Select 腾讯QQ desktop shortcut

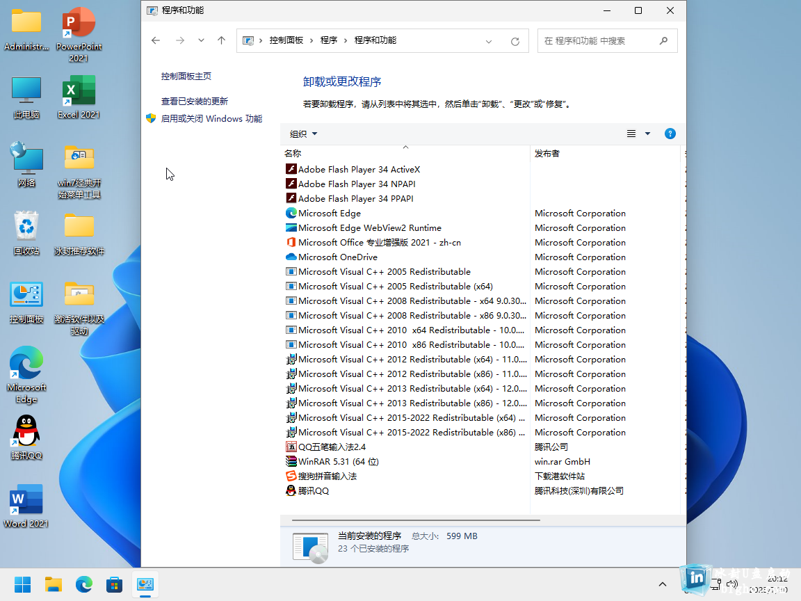click(26, 438)
